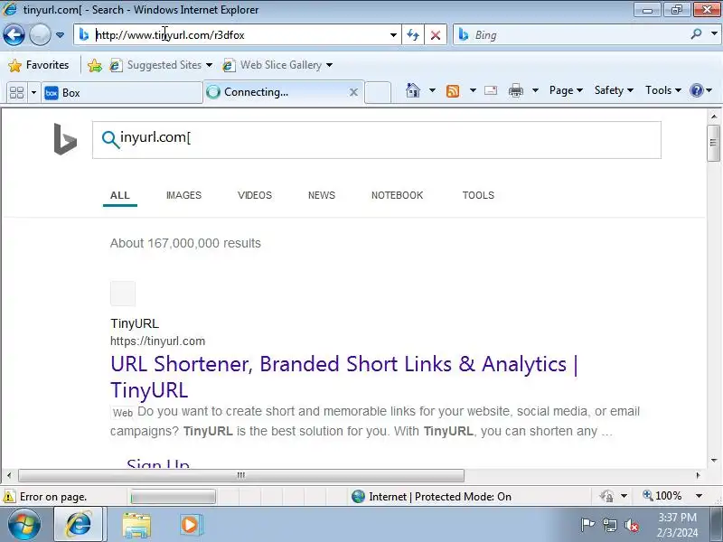Click the browser Forward arrow button
Screen dimensions: 723x542
click(40, 34)
